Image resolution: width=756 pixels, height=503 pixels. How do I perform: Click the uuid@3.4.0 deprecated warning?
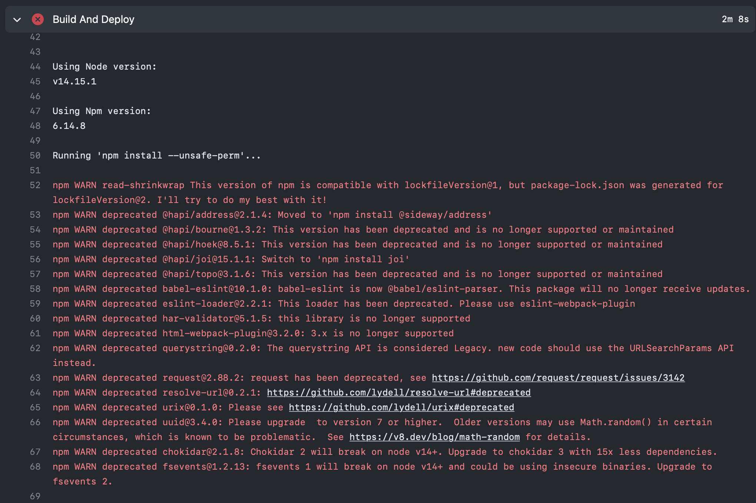click(382, 430)
